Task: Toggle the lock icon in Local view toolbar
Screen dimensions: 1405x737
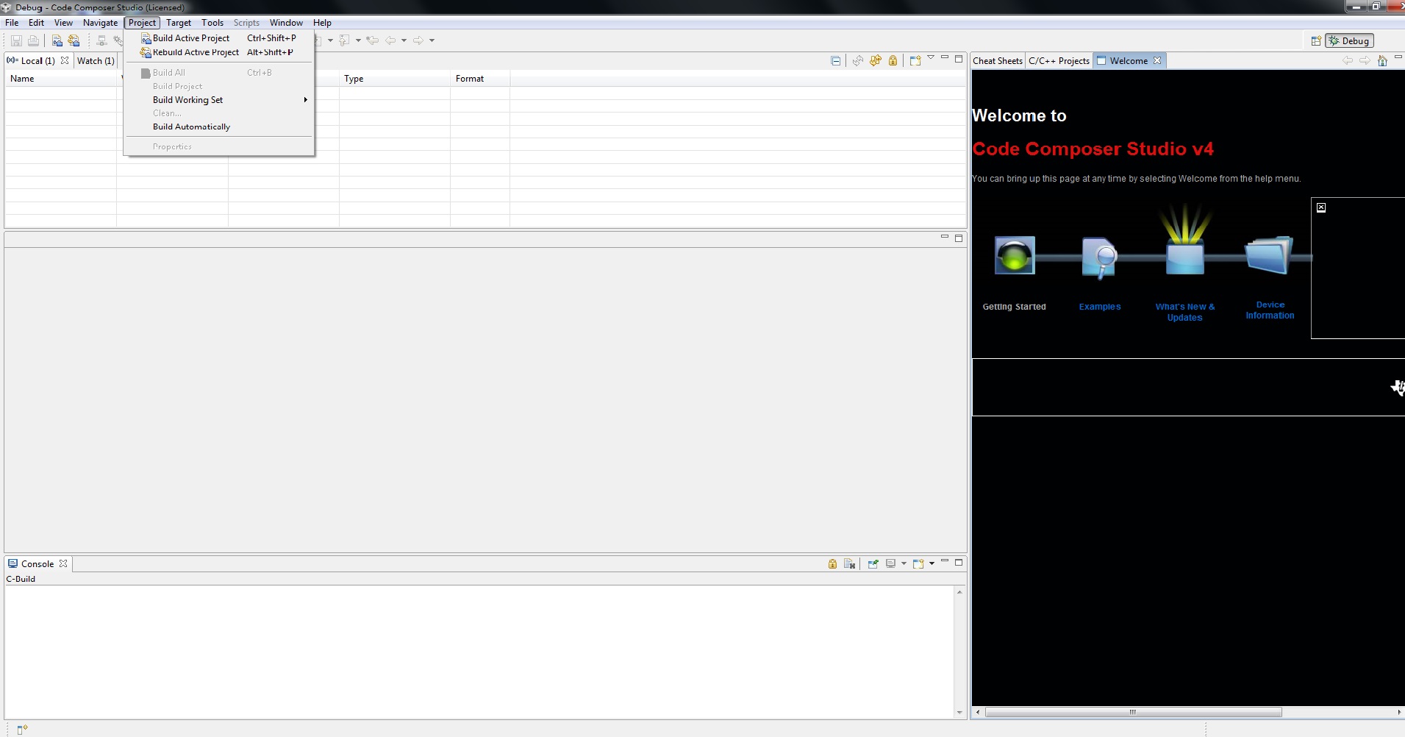Action: (x=893, y=60)
